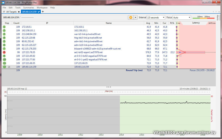Click the 100ms 200ms latency color legend

coord(203,17)
